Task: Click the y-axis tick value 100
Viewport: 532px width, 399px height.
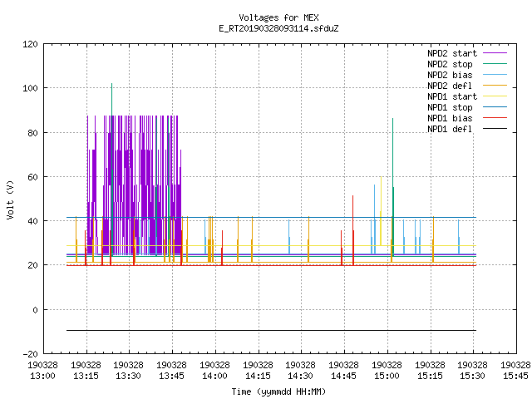Action: [30, 88]
